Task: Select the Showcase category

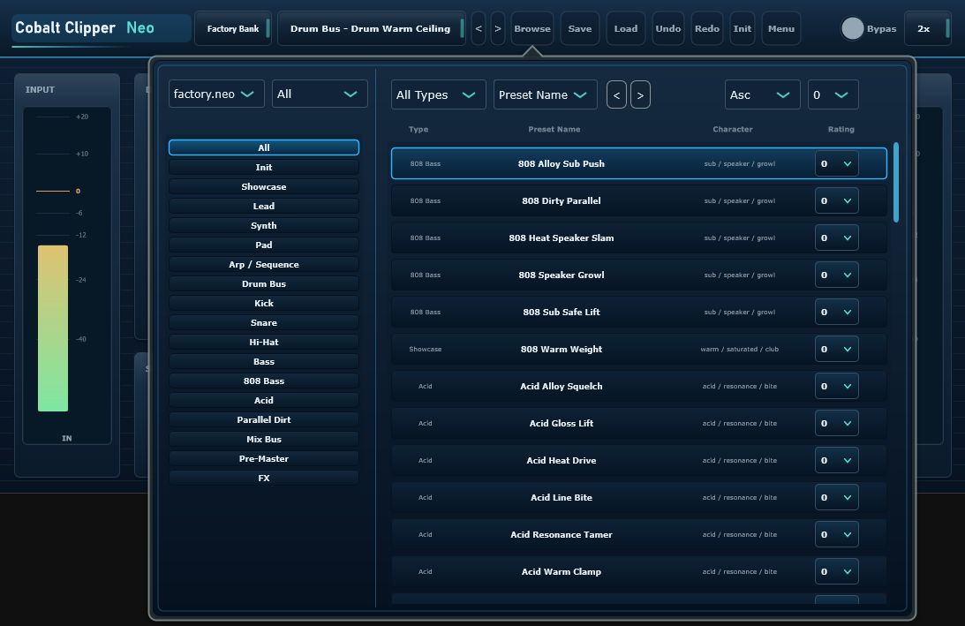Action: [x=263, y=186]
